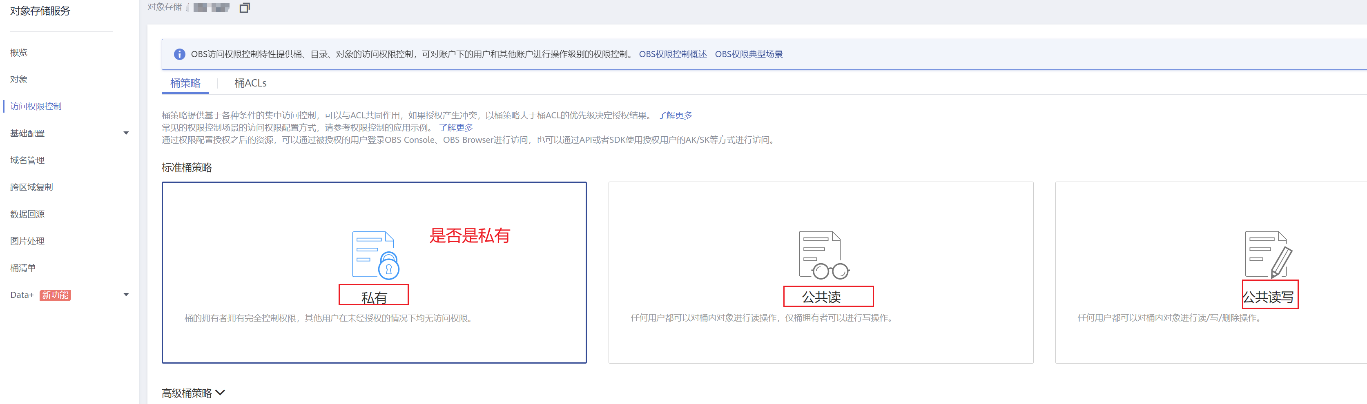Open 跨区域复制 in the sidebar
The width and height of the screenshot is (1367, 404).
[x=32, y=187]
